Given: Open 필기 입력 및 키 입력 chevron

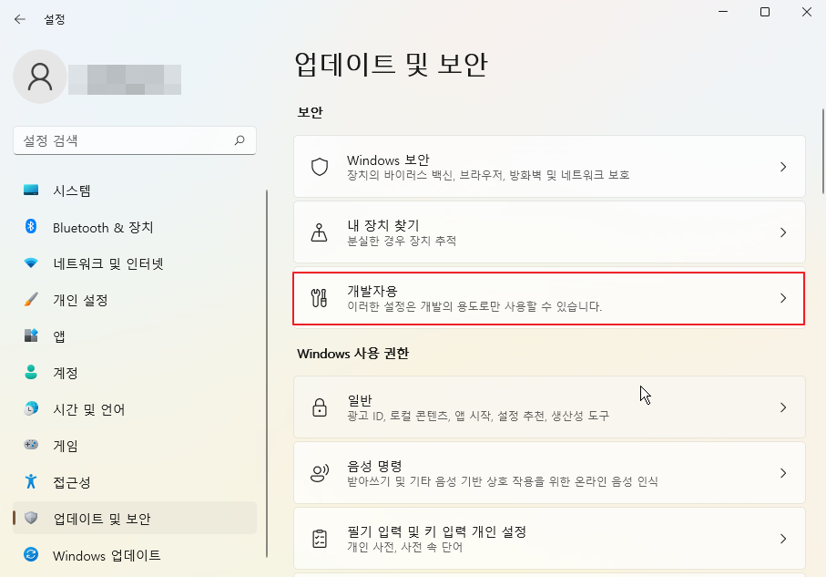Looking at the screenshot, I should point(783,539).
